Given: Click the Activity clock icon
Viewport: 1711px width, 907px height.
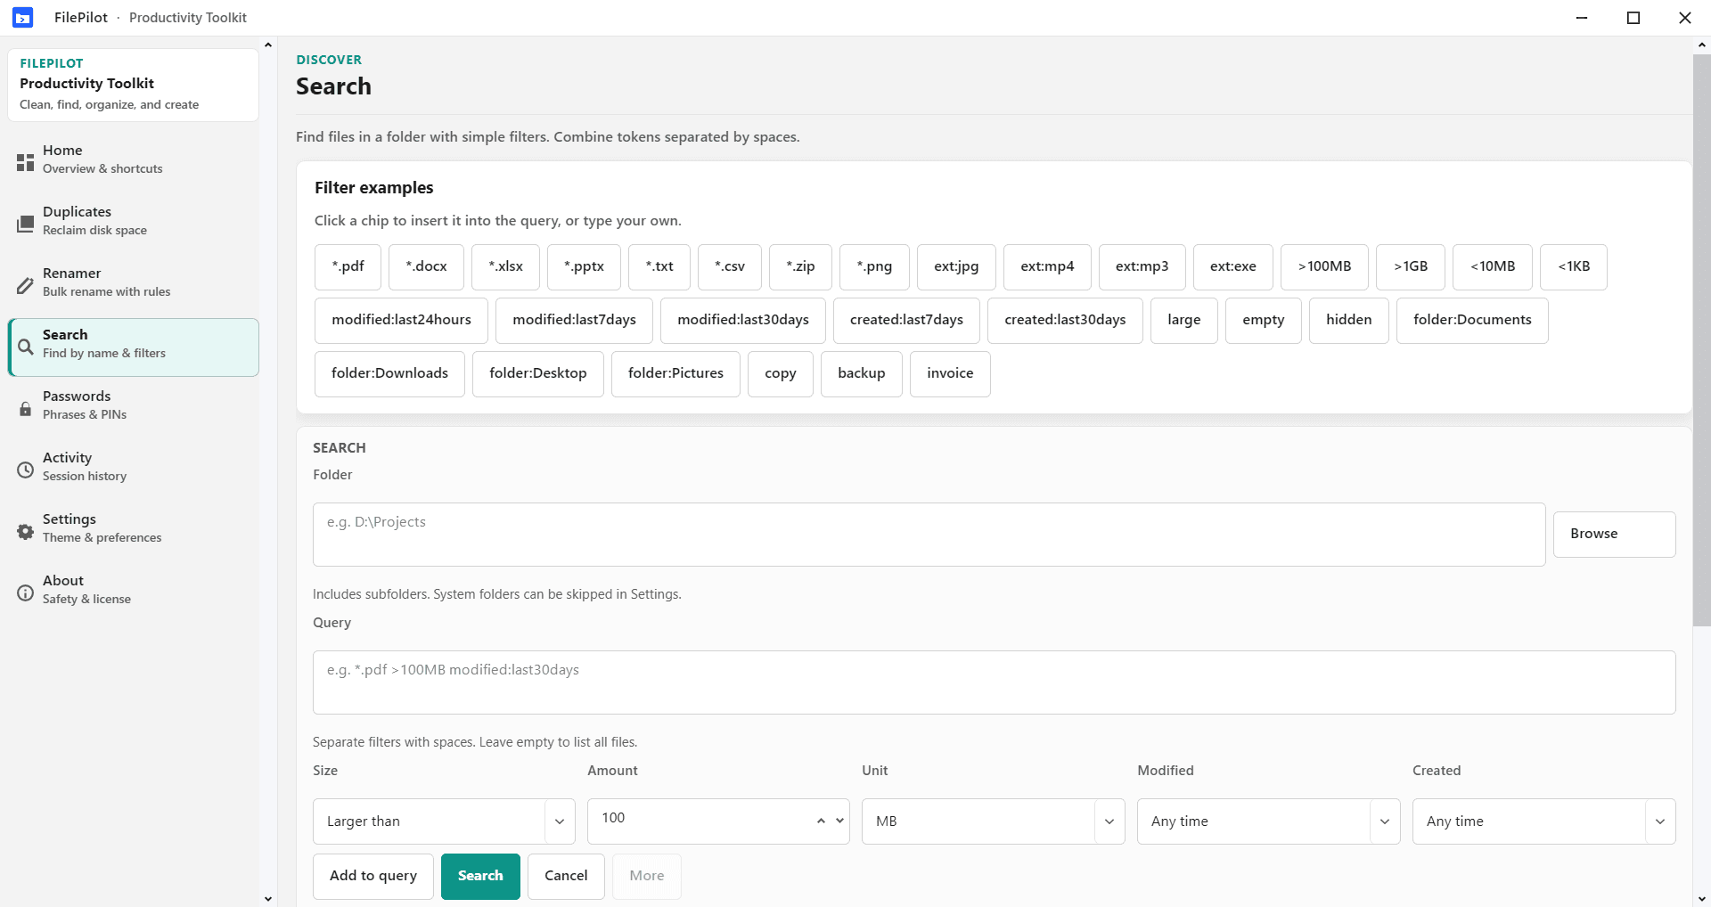Looking at the screenshot, I should coord(25,470).
